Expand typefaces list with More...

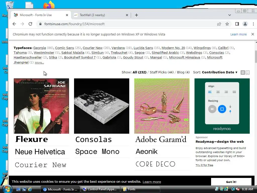[x=39, y=63]
